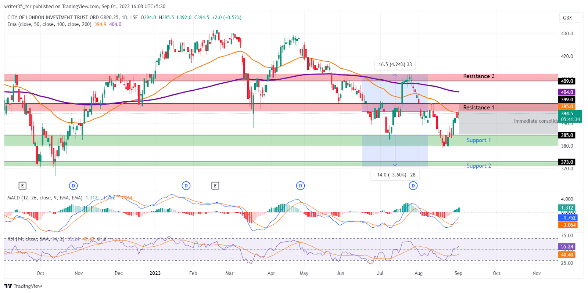The width and height of the screenshot is (588, 293).
Task: Click the Resistance 2 label
Action: tap(478, 76)
